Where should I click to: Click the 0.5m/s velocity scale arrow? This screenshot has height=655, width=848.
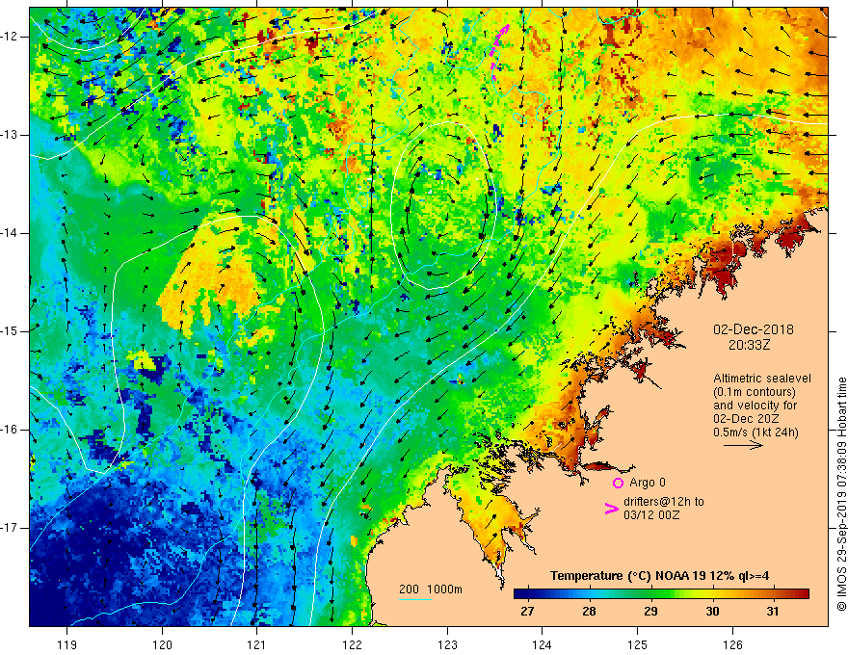tap(743, 445)
